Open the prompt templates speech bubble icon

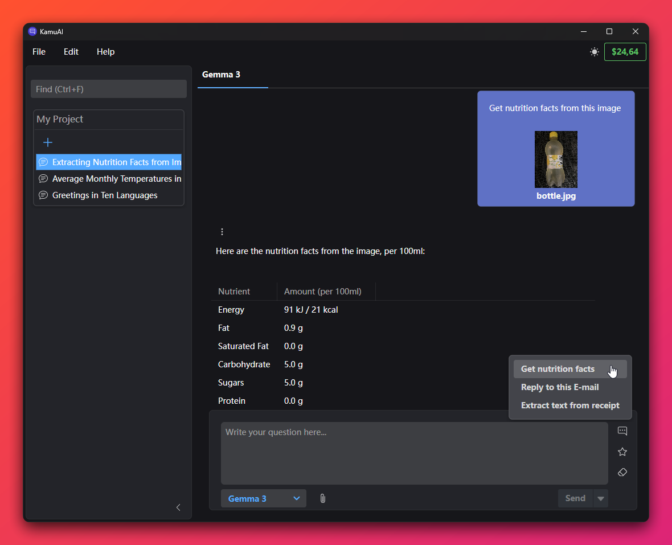pyautogui.click(x=622, y=431)
